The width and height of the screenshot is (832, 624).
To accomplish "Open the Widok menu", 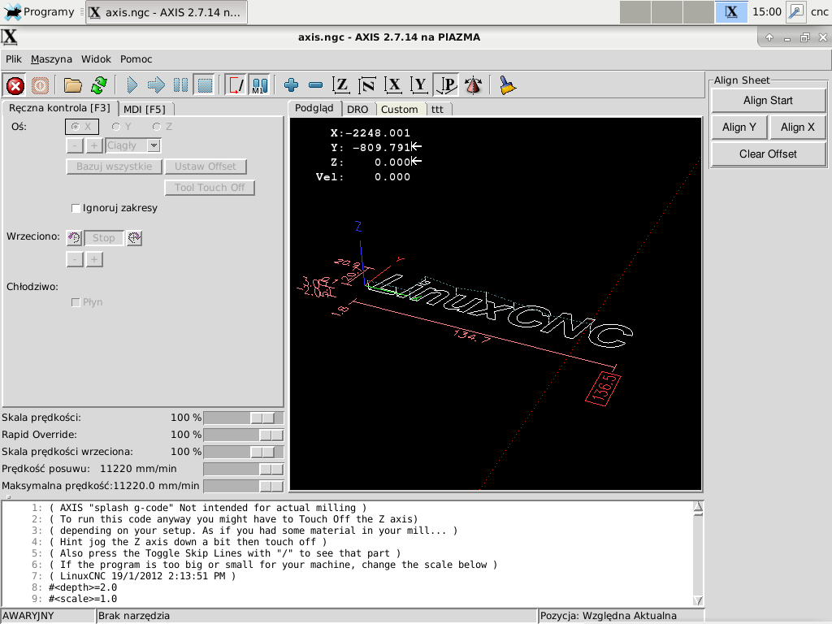I will (x=96, y=58).
